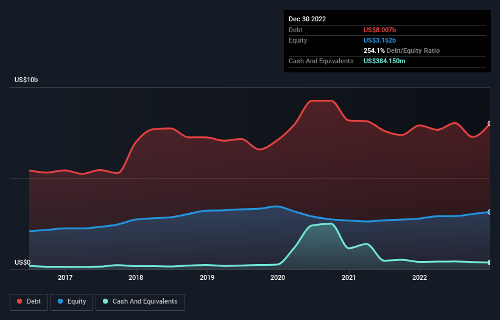The height and width of the screenshot is (320, 500).
Task: Click the 2021 x-axis label
Action: click(x=349, y=277)
